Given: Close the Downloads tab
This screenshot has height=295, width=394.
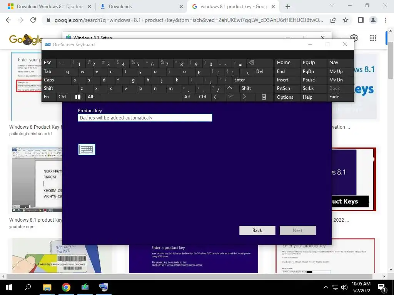Looking at the screenshot, I should pos(181,7).
